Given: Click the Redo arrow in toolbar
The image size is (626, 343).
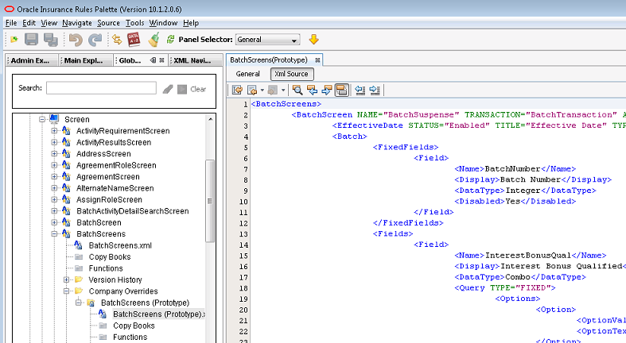Looking at the screenshot, I should click(x=95, y=39).
